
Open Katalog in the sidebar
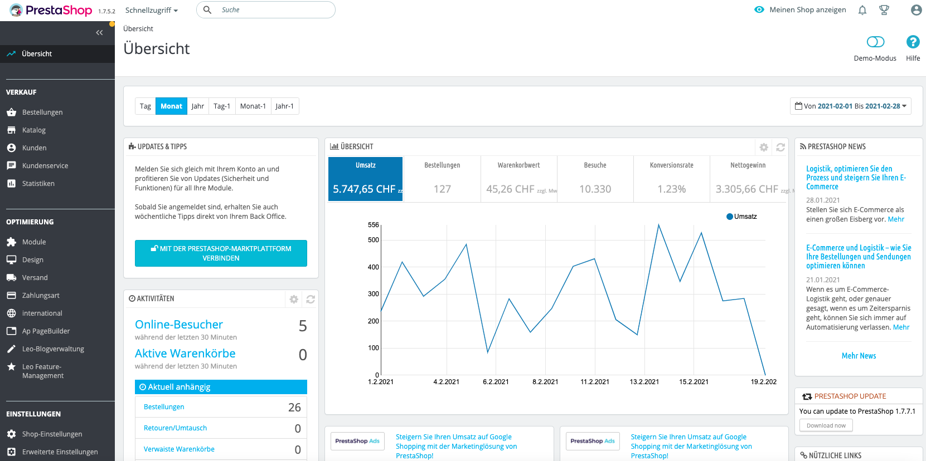[x=34, y=130]
